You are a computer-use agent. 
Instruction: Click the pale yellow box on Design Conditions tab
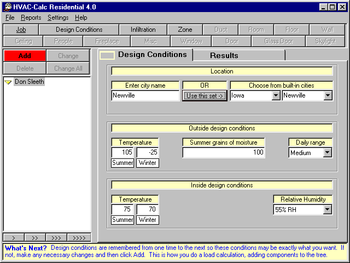(107, 55)
